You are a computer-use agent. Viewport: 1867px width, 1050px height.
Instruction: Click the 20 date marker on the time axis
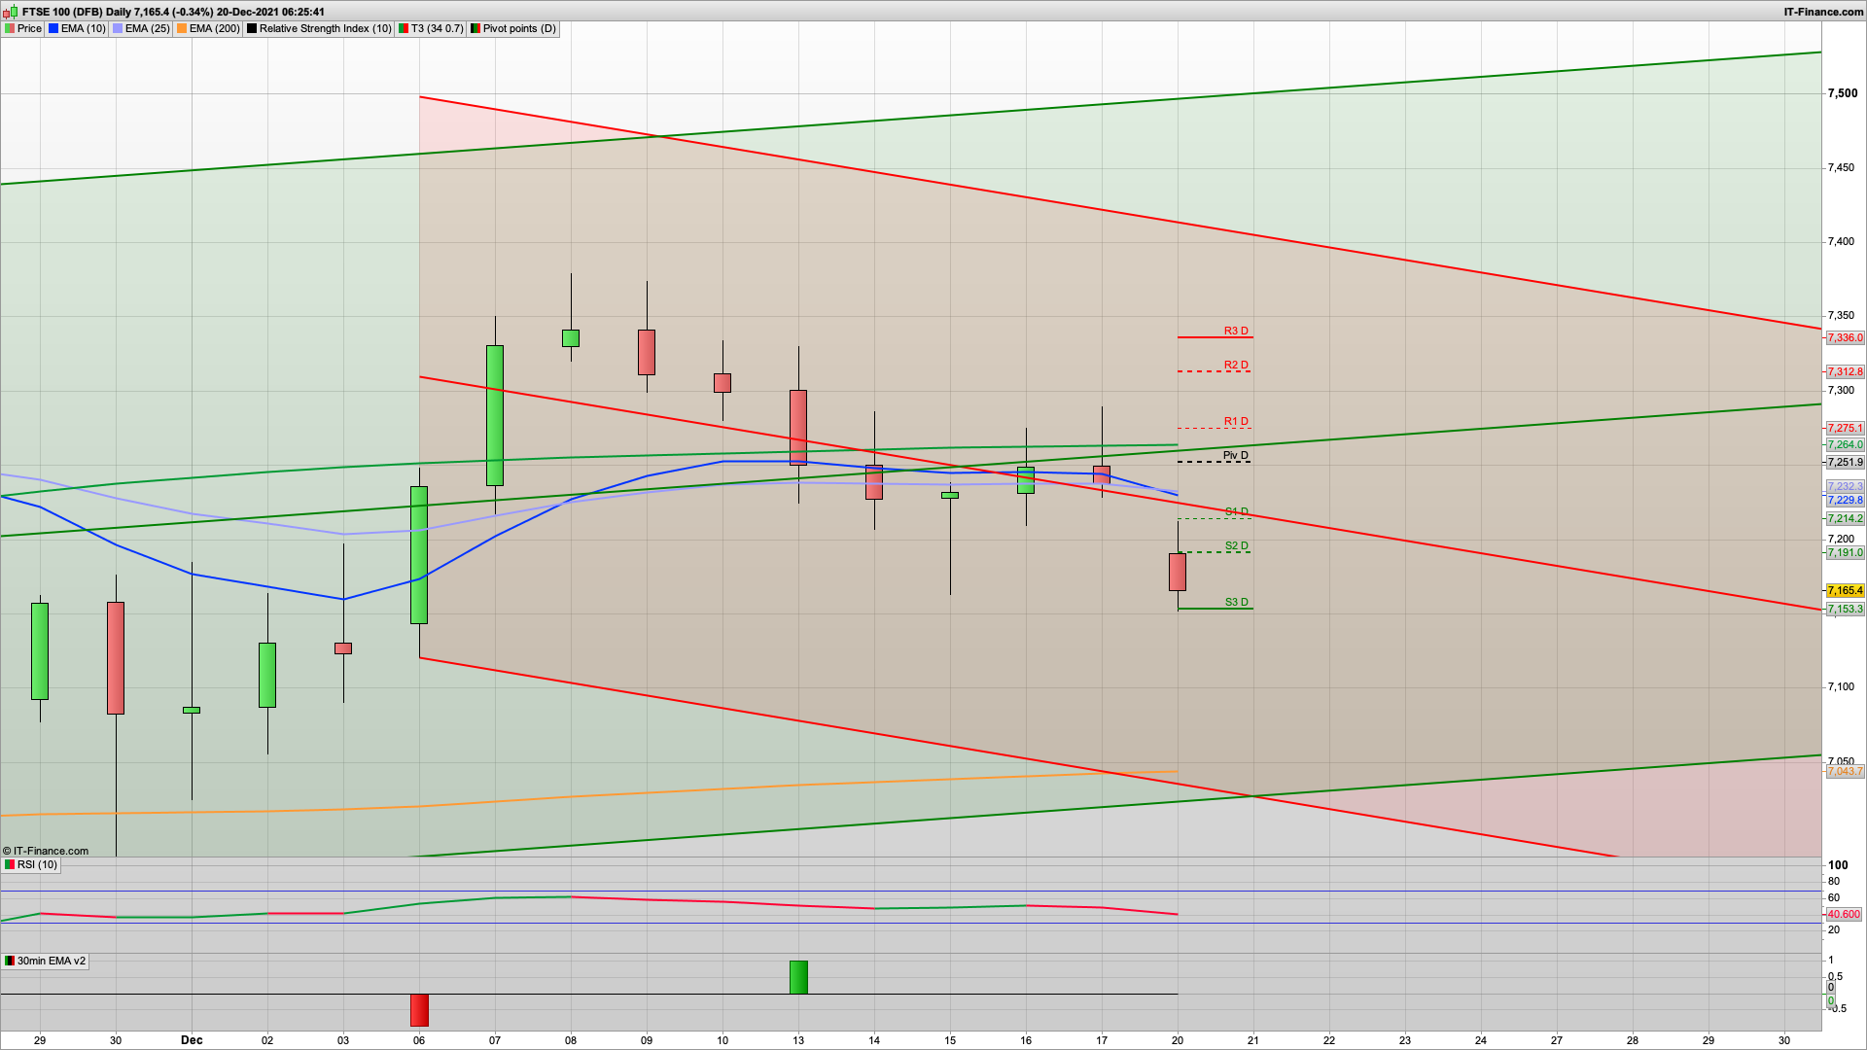tap(1178, 1039)
